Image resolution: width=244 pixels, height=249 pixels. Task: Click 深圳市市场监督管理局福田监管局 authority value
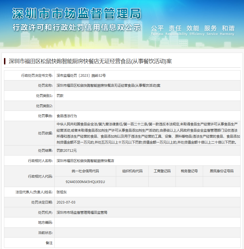pos(82,213)
